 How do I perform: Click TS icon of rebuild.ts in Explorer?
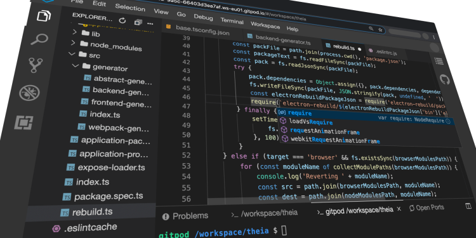click(x=65, y=213)
